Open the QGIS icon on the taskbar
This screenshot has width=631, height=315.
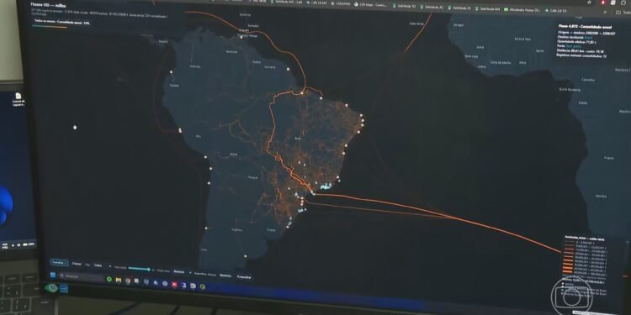point(203,286)
